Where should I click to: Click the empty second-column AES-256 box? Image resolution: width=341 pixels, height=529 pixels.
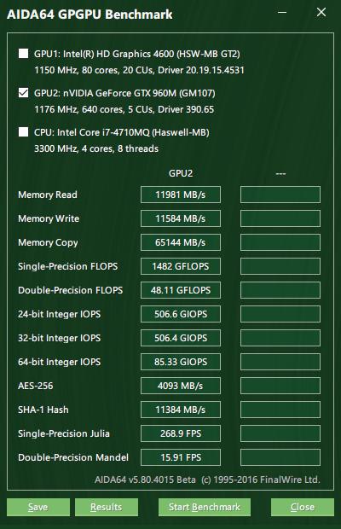[x=280, y=386]
